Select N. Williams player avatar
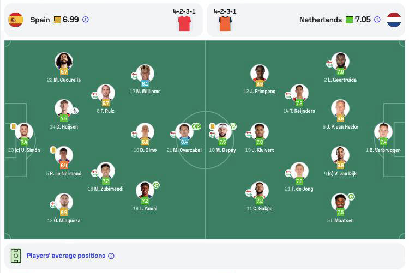Screen dimensions: 409x273 click(145, 73)
